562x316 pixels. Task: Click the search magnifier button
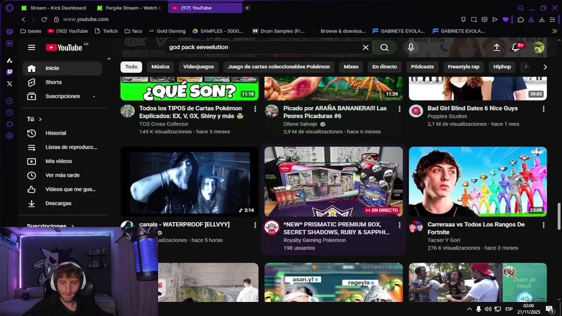384,47
